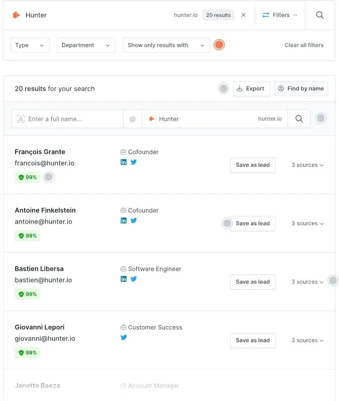Click Find by name button

click(x=301, y=89)
